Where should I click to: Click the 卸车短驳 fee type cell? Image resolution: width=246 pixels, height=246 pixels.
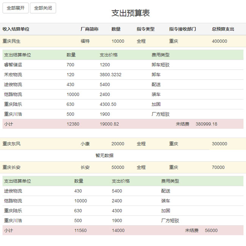coord(160,65)
